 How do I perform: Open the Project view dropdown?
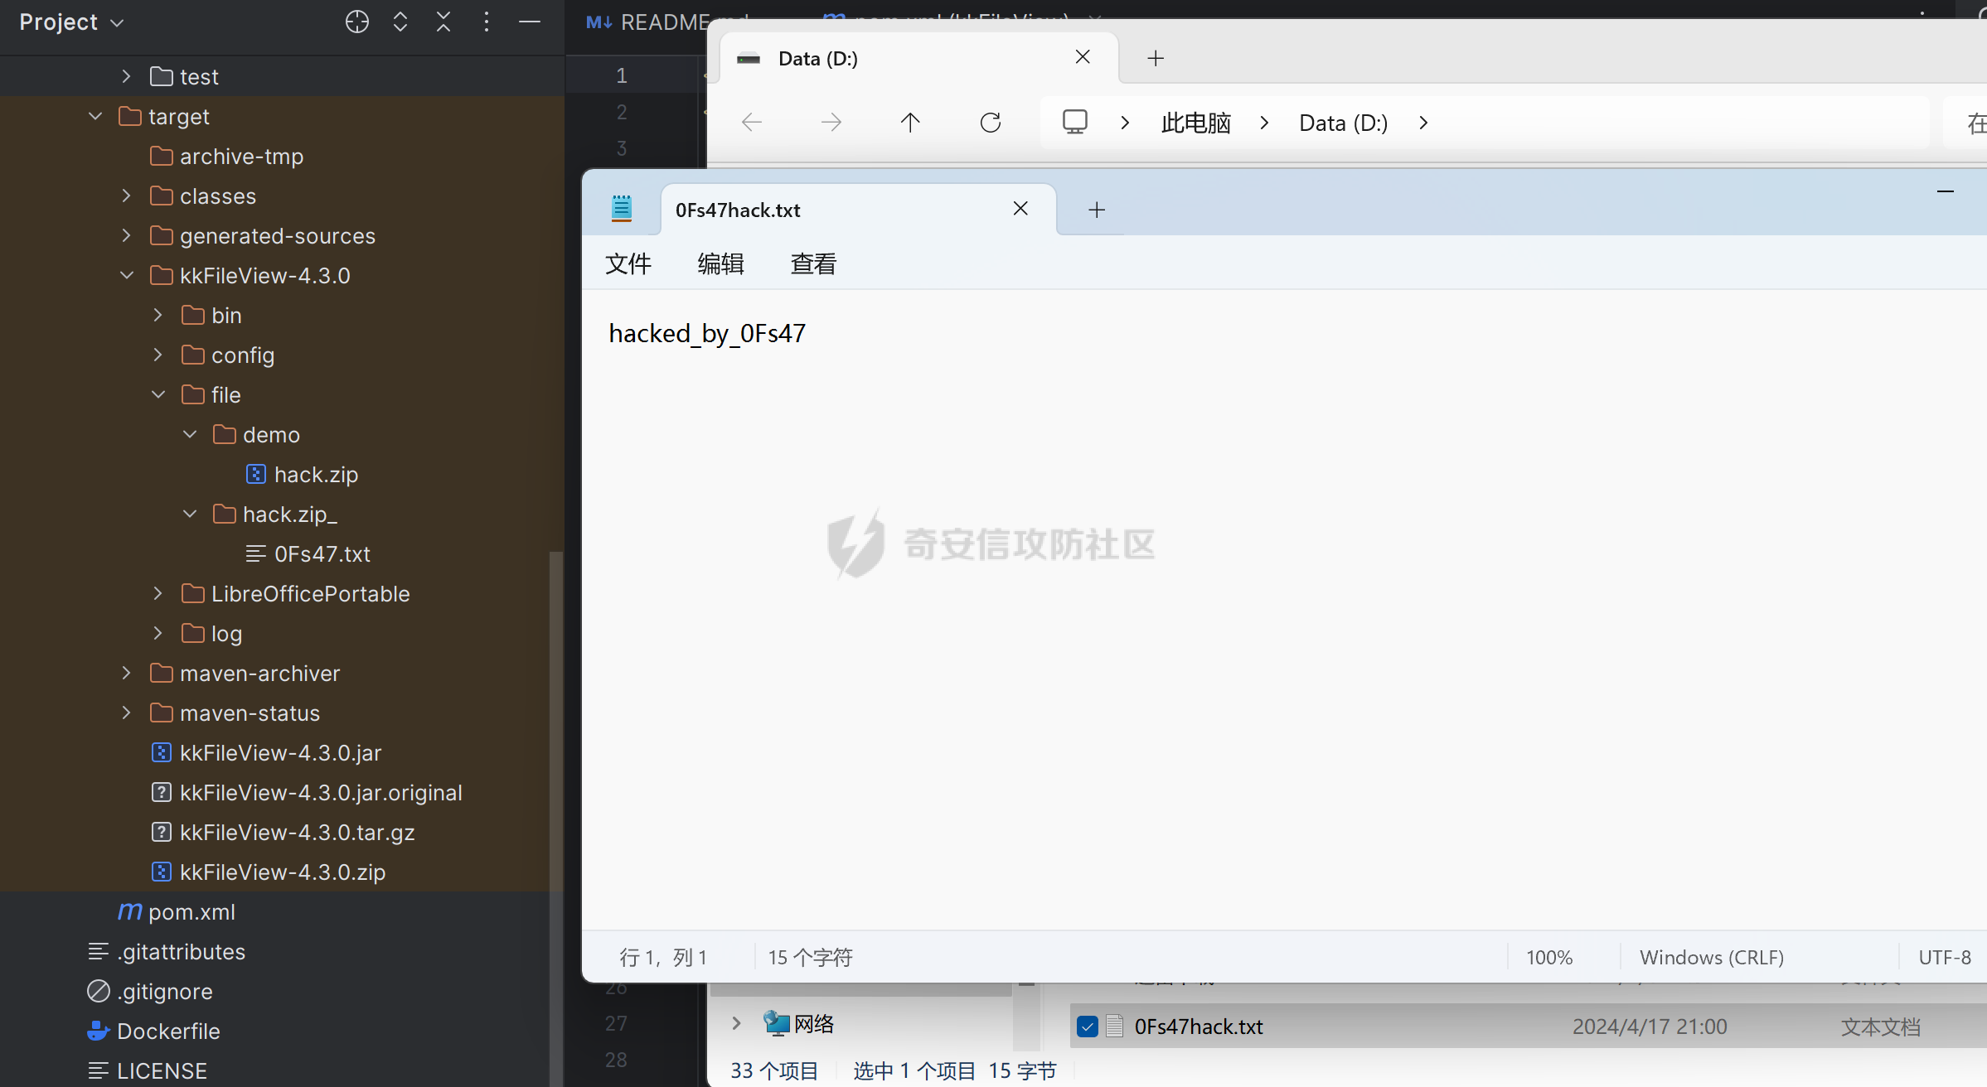(x=71, y=22)
